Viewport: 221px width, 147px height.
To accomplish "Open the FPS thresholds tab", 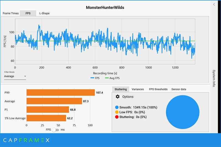I will click(158, 89).
